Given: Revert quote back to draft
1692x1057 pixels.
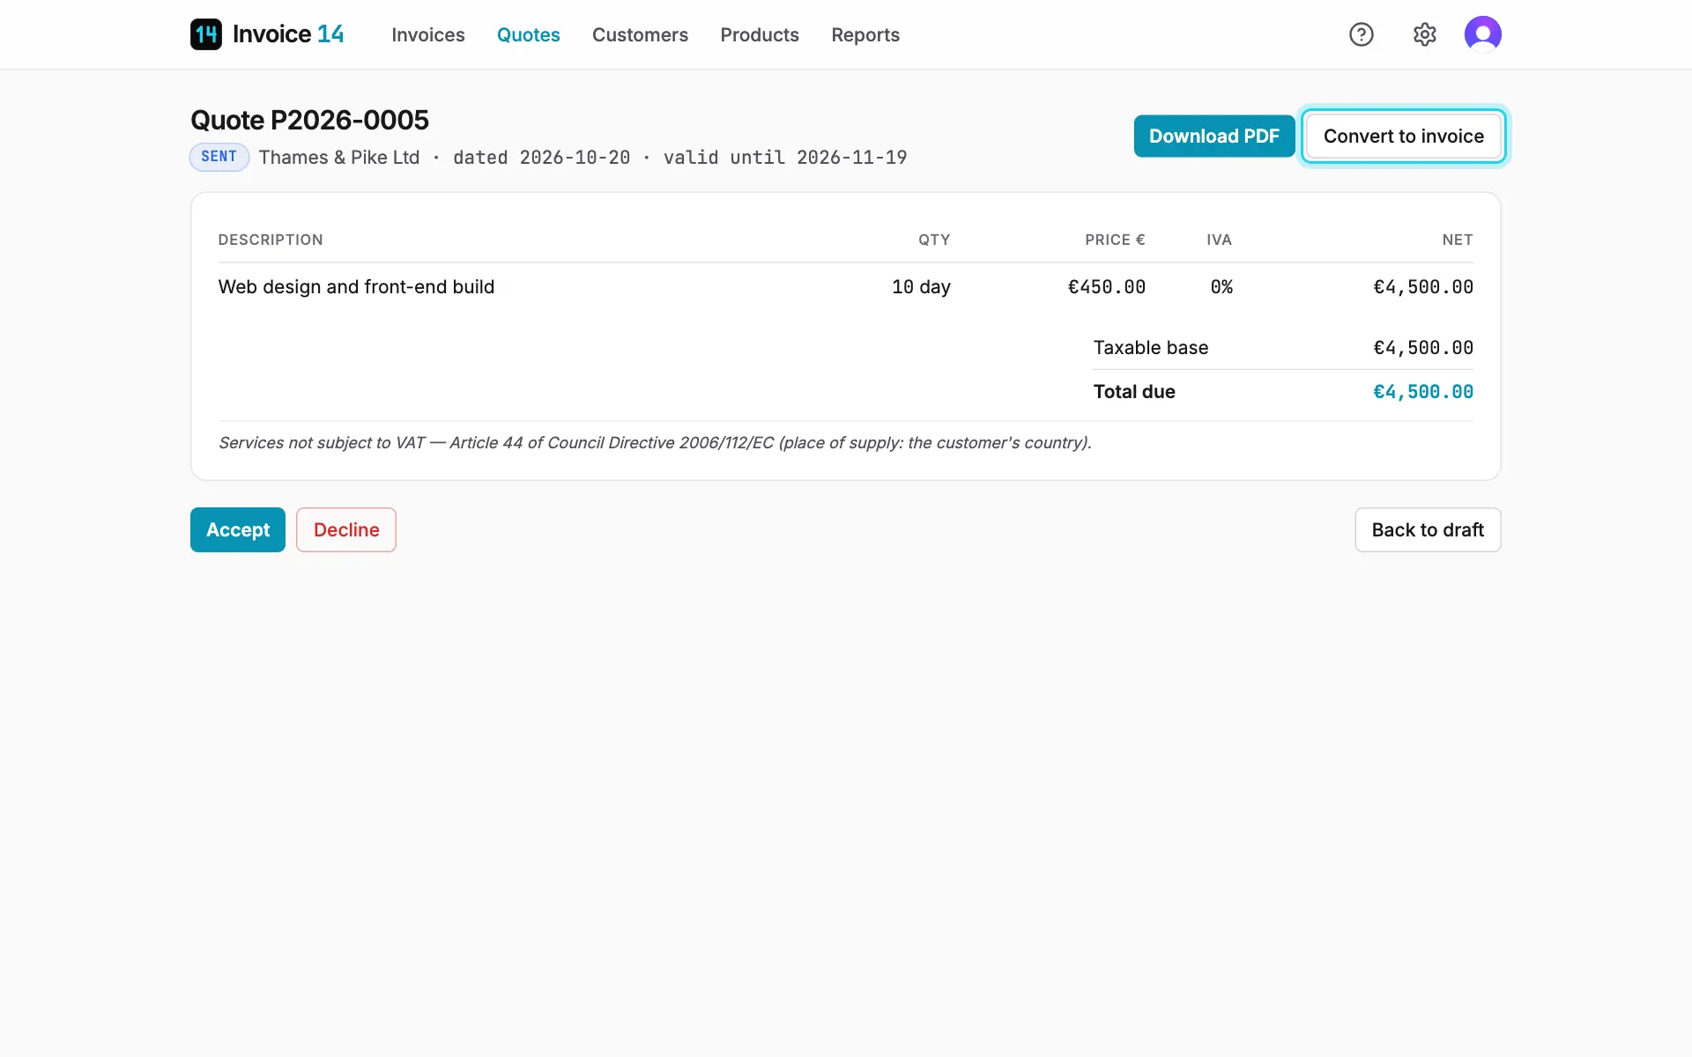Looking at the screenshot, I should [1428, 530].
